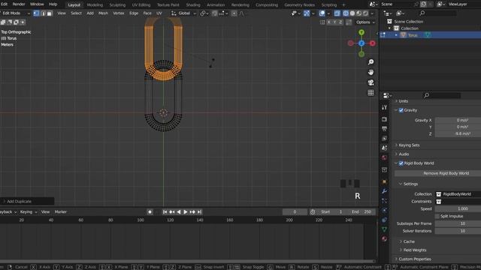Expand the Torus item in outliner

pyautogui.click(x=396, y=35)
